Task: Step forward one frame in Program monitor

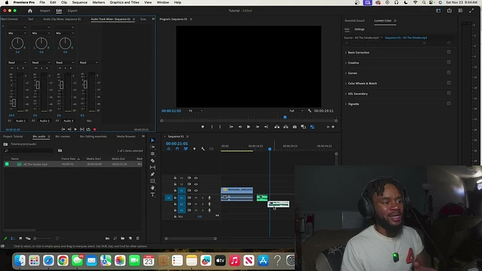Action: click(x=257, y=127)
